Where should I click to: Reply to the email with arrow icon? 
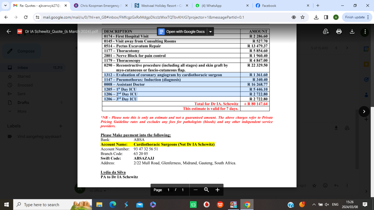336,185
